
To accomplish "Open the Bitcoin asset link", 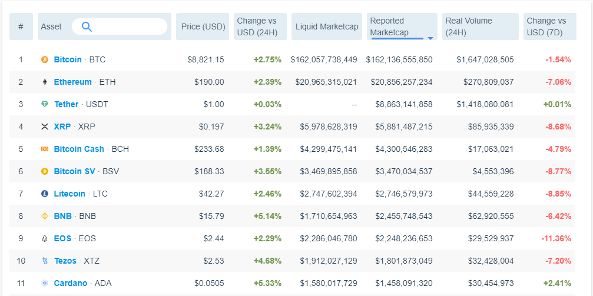I will pos(68,59).
